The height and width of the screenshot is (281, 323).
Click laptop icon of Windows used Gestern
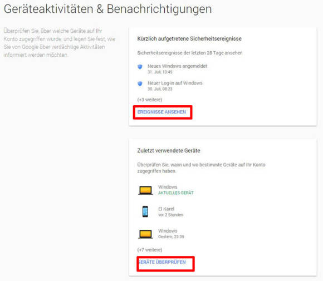(x=145, y=234)
